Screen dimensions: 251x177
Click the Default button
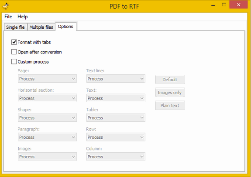(x=170, y=80)
